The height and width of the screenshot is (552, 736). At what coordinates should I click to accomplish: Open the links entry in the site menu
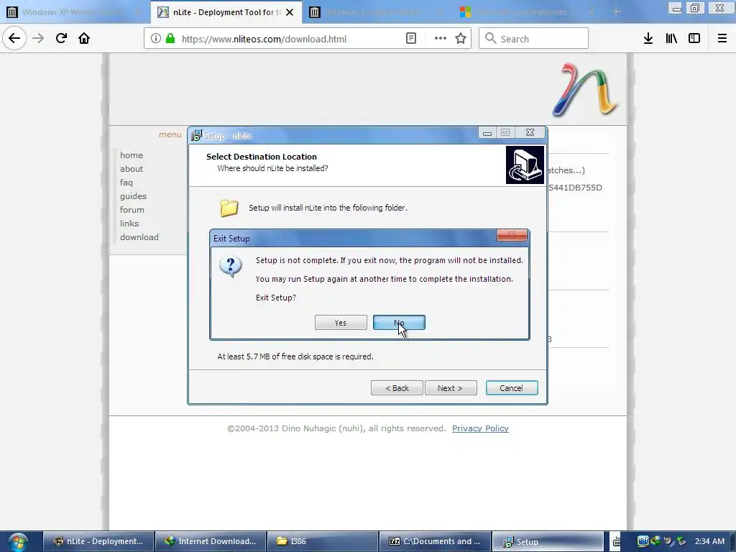(x=129, y=223)
